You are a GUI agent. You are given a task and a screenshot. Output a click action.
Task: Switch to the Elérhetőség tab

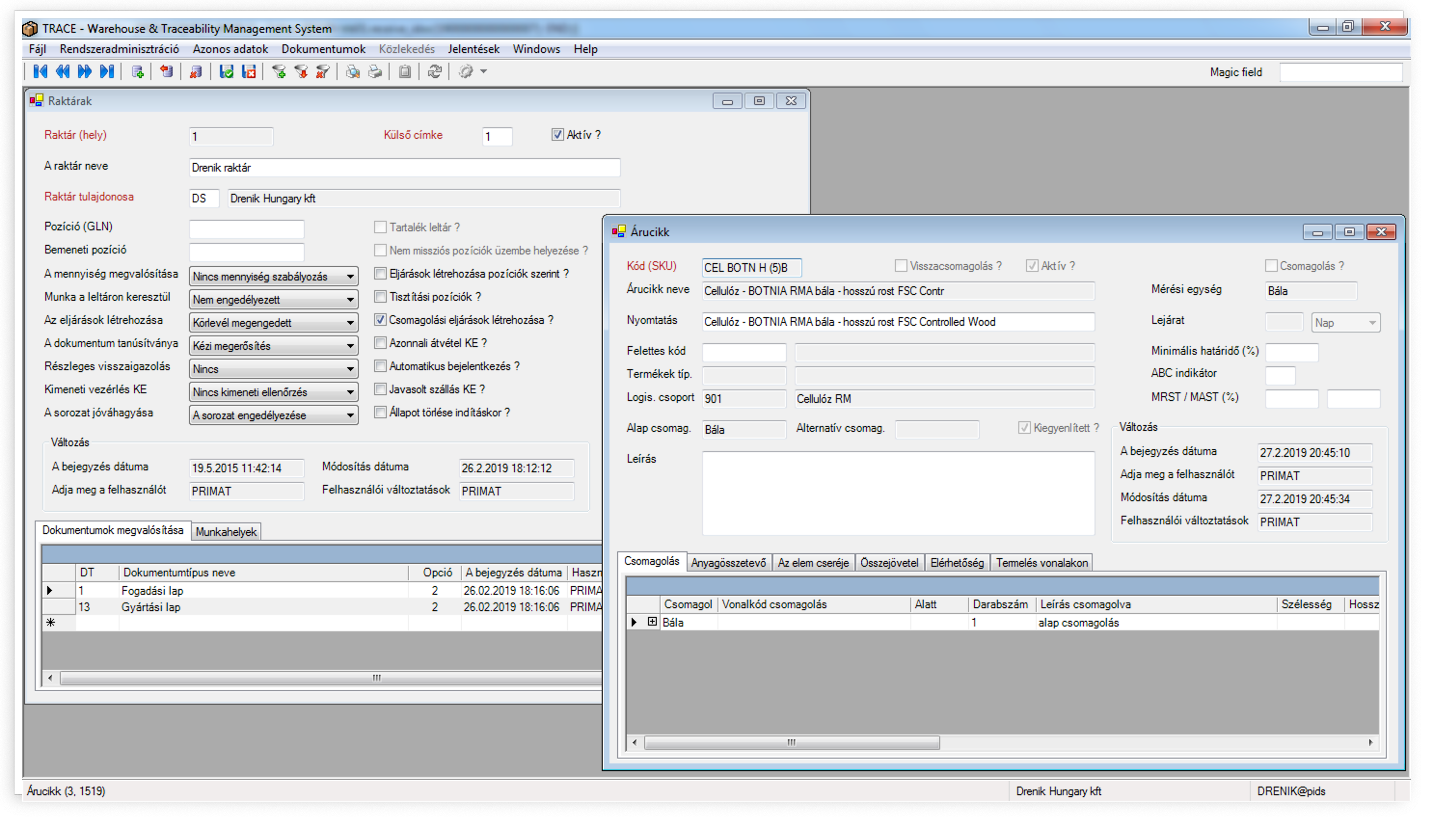tap(958, 562)
